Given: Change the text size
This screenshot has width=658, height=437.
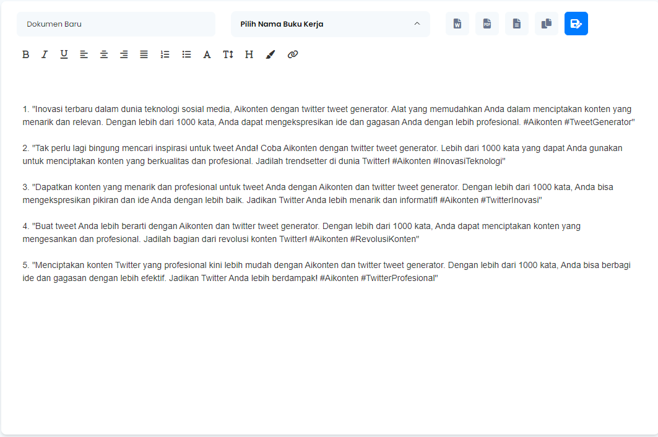Looking at the screenshot, I should pyautogui.click(x=228, y=54).
